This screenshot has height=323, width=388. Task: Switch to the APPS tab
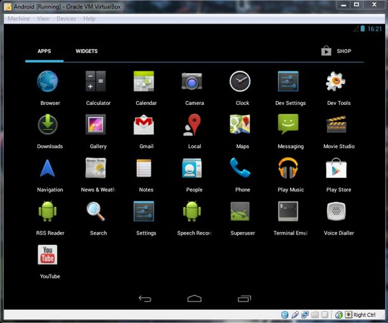click(45, 52)
